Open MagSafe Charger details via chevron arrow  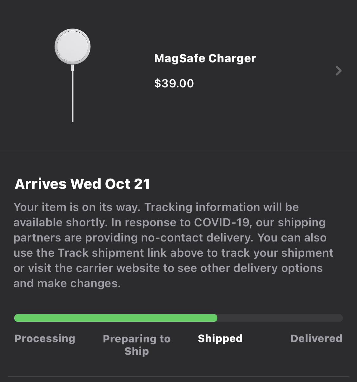coord(339,70)
